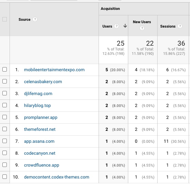The width and height of the screenshot is (190, 185).
Task: Check the box for codecanyon.net row
Action: click(x=4, y=153)
